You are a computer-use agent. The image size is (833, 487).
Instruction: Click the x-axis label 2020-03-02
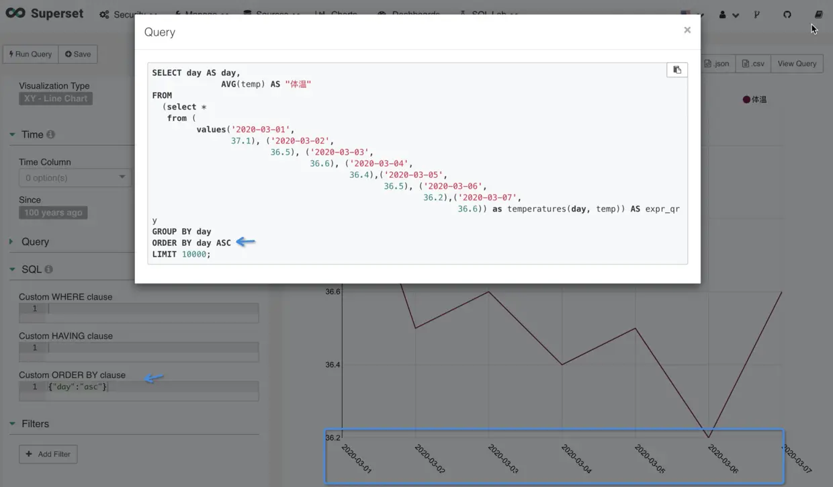click(429, 459)
